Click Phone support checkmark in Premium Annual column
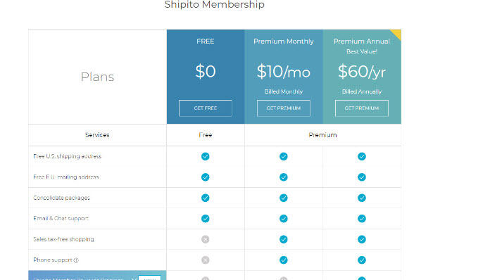The height and width of the screenshot is (280, 502). click(361, 260)
